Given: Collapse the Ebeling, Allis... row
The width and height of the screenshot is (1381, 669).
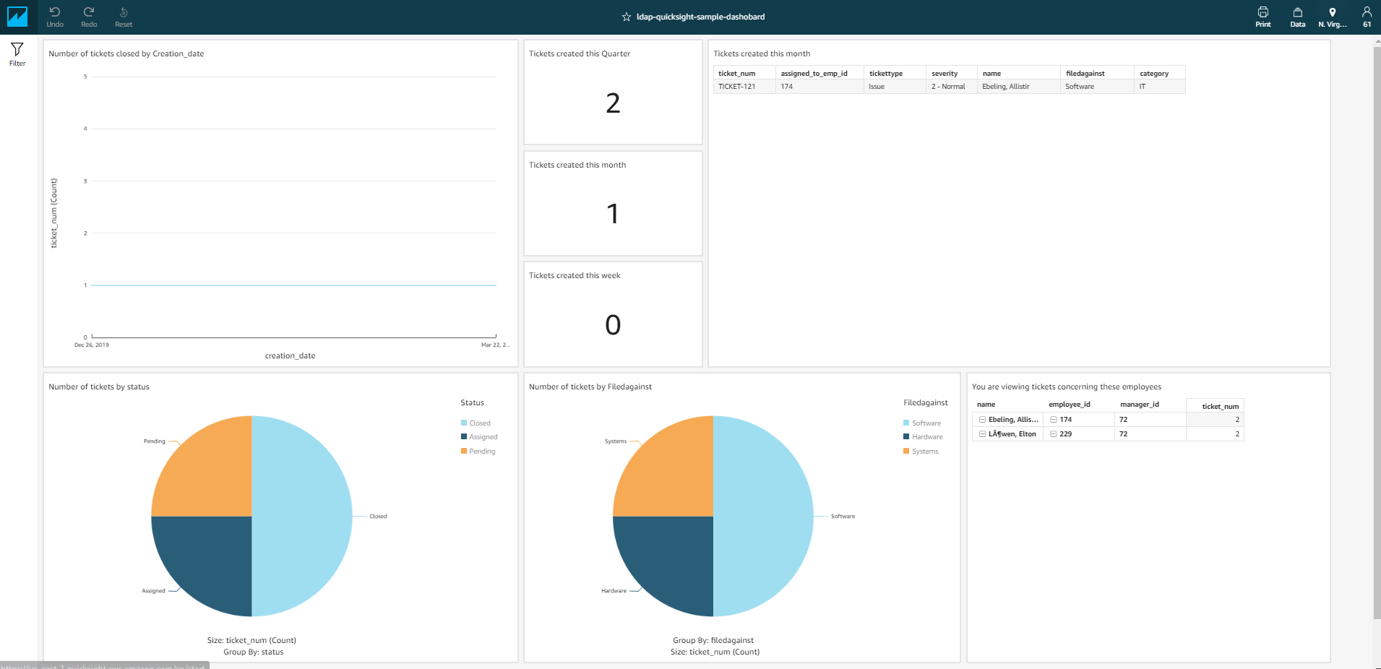Looking at the screenshot, I should pyautogui.click(x=982, y=420).
